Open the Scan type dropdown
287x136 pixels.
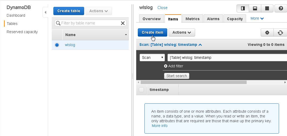[152, 58]
